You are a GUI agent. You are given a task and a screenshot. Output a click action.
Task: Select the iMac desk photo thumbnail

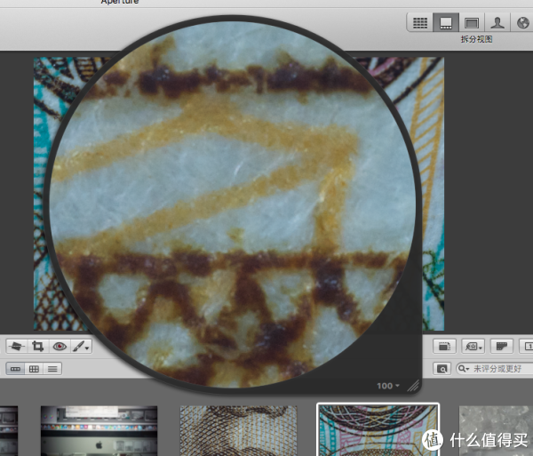point(99,430)
